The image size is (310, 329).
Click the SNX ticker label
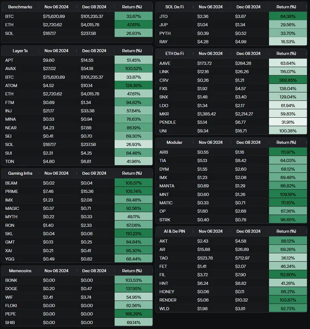coord(164,97)
